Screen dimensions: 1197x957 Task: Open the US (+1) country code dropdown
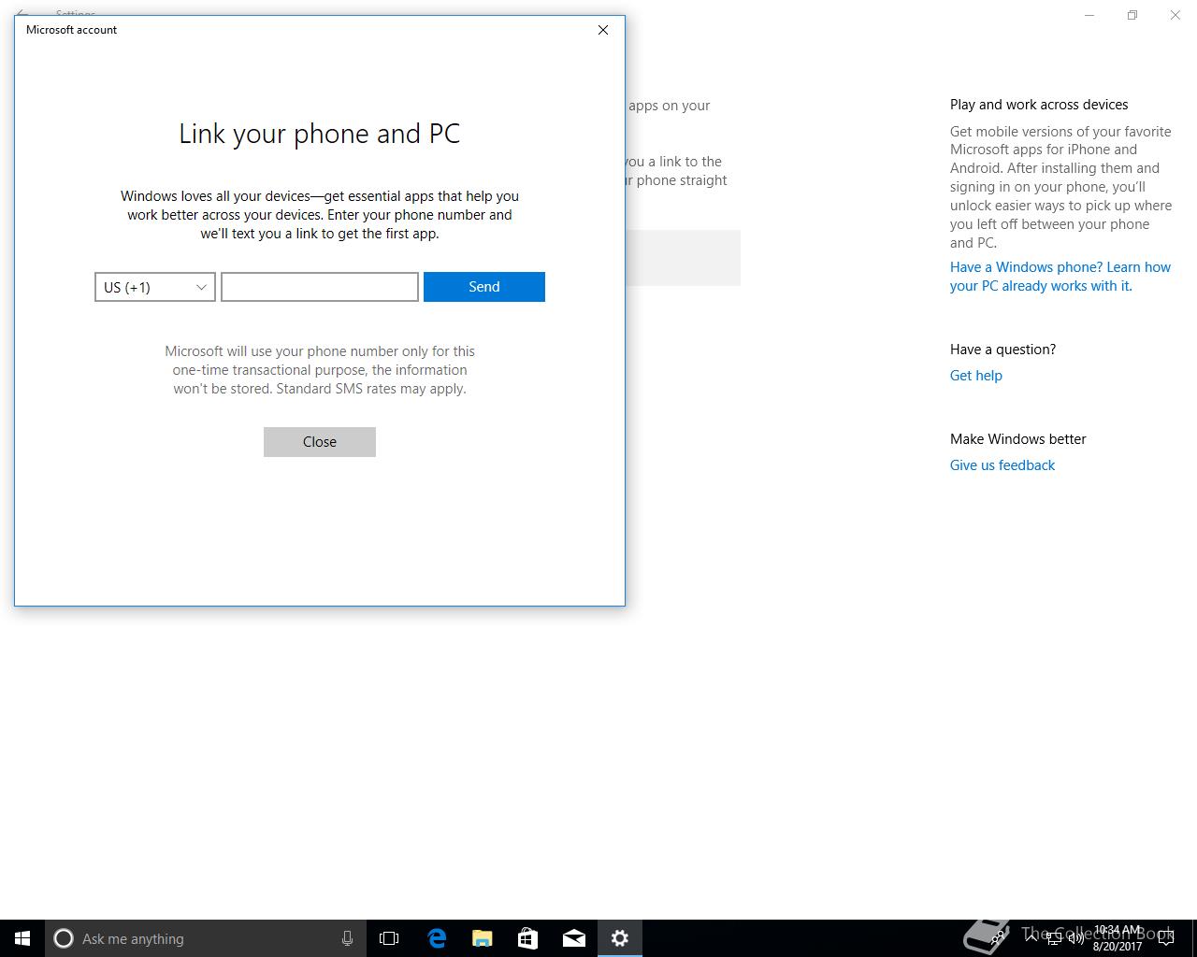tap(155, 287)
